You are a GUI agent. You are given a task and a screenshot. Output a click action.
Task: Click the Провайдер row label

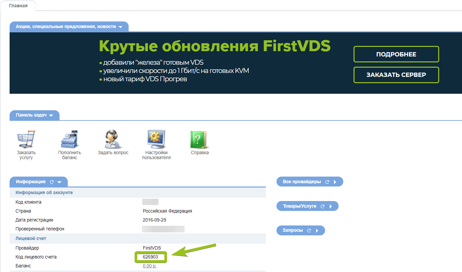(x=27, y=248)
